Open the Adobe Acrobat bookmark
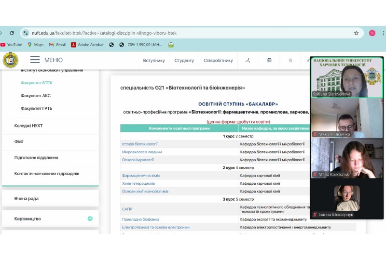This screenshot has width=386, height=257. point(87,45)
